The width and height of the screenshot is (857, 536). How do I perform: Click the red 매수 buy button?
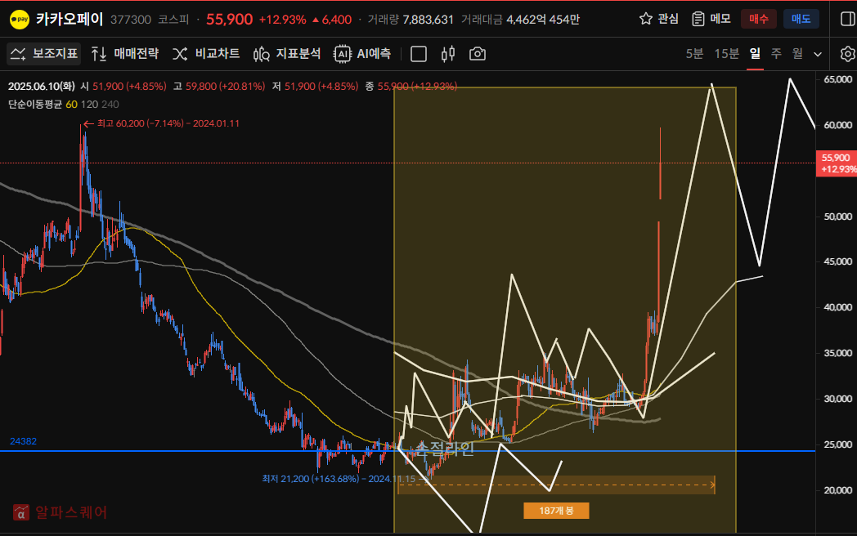[759, 19]
